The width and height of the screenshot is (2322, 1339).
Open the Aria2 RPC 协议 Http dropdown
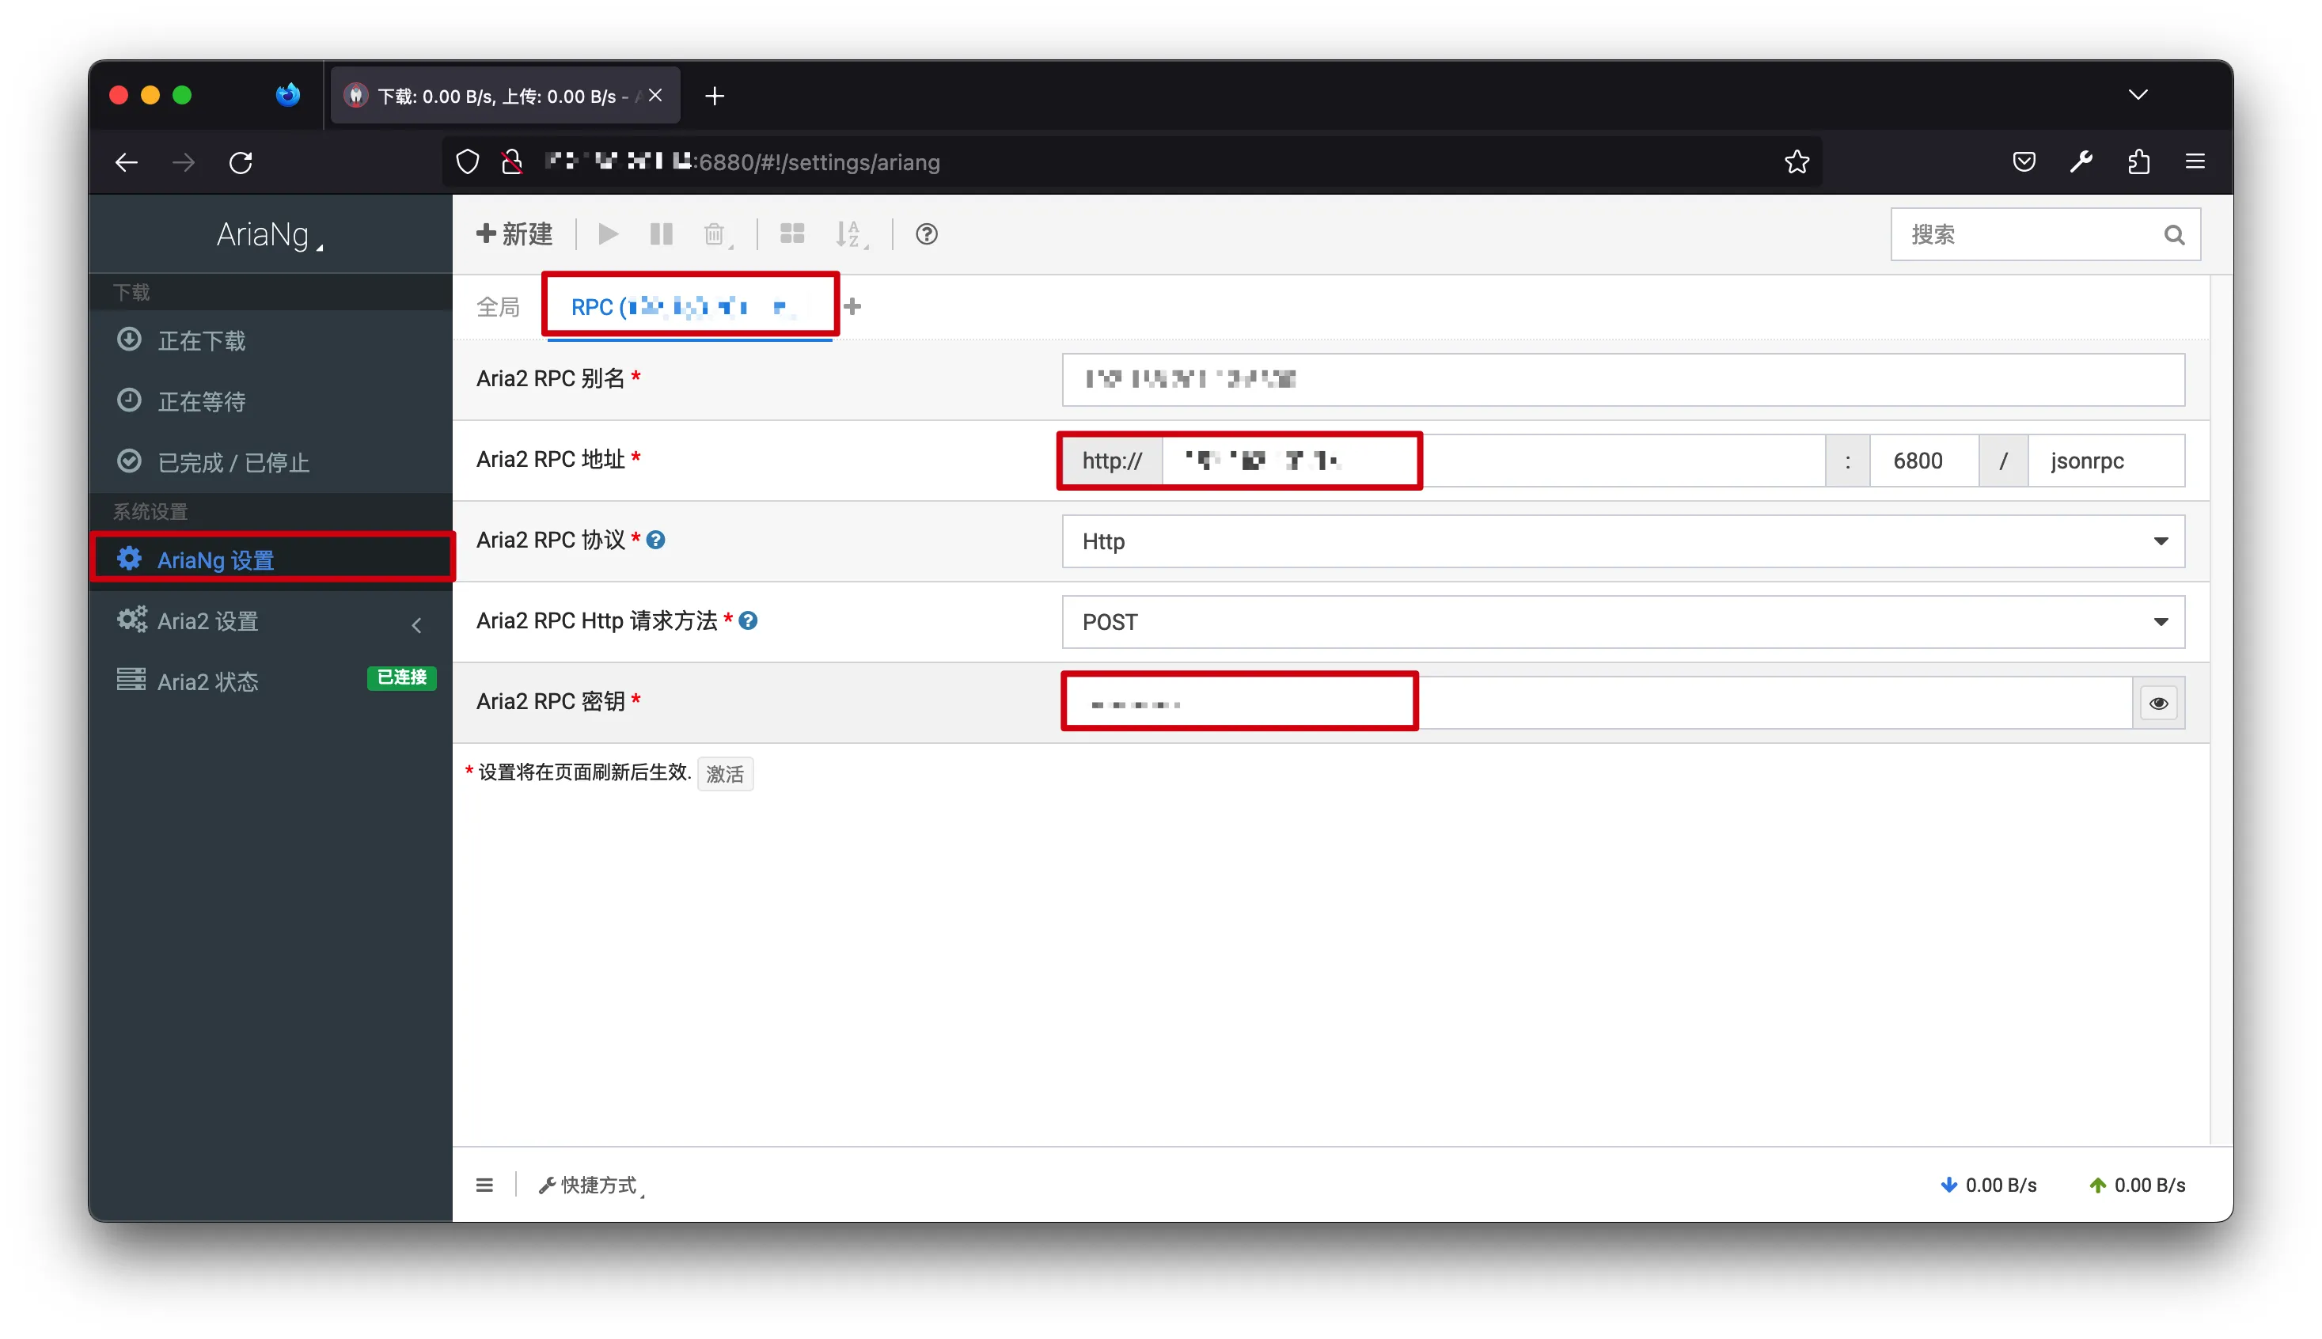[1622, 541]
